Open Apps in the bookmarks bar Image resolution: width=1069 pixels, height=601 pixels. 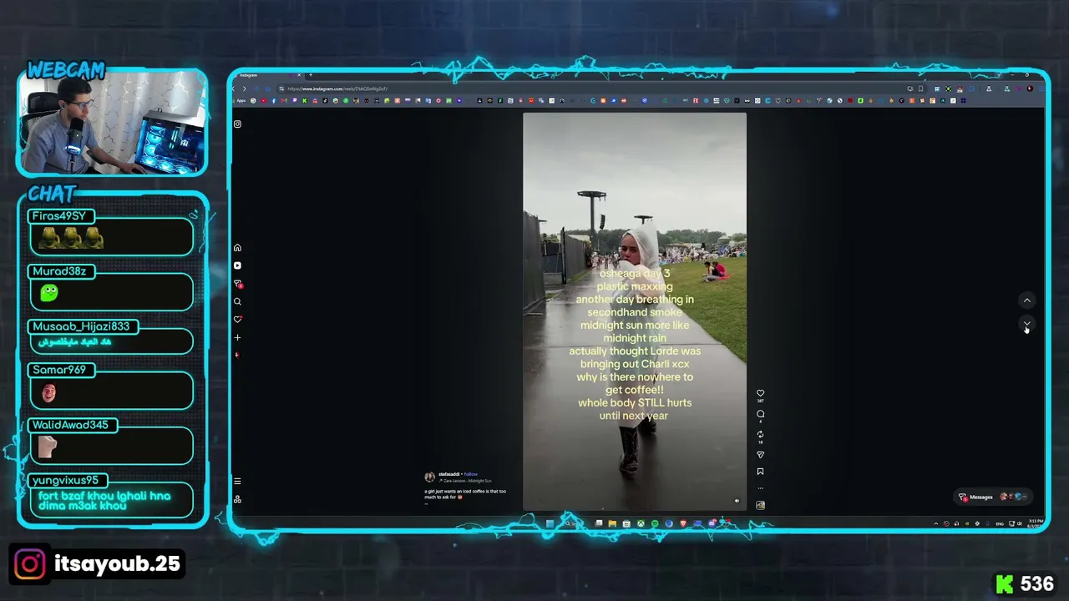point(241,101)
